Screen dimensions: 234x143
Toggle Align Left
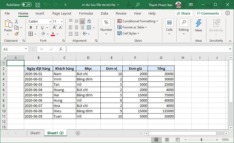tap(71, 27)
